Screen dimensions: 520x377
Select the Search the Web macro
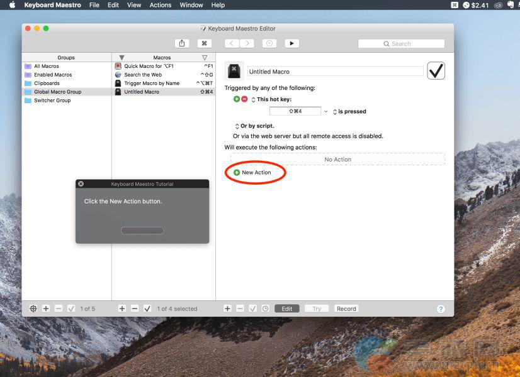(164, 75)
